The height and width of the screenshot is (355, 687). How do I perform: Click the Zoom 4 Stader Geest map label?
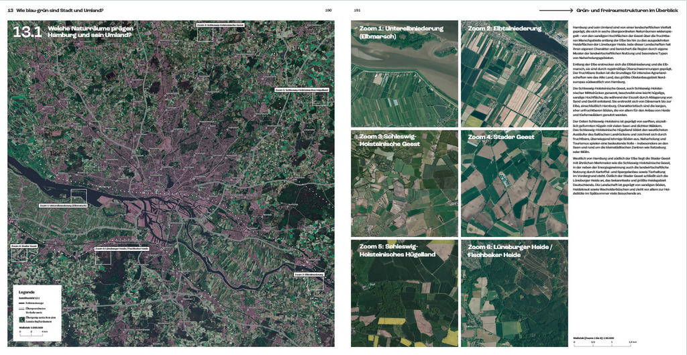[24, 246]
